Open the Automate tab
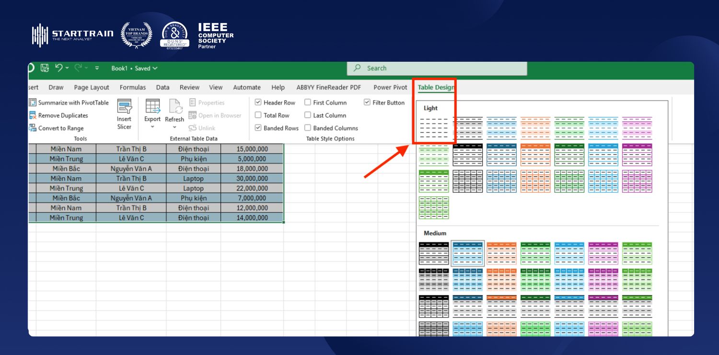Viewport: 719px width, 355px height. (247, 87)
